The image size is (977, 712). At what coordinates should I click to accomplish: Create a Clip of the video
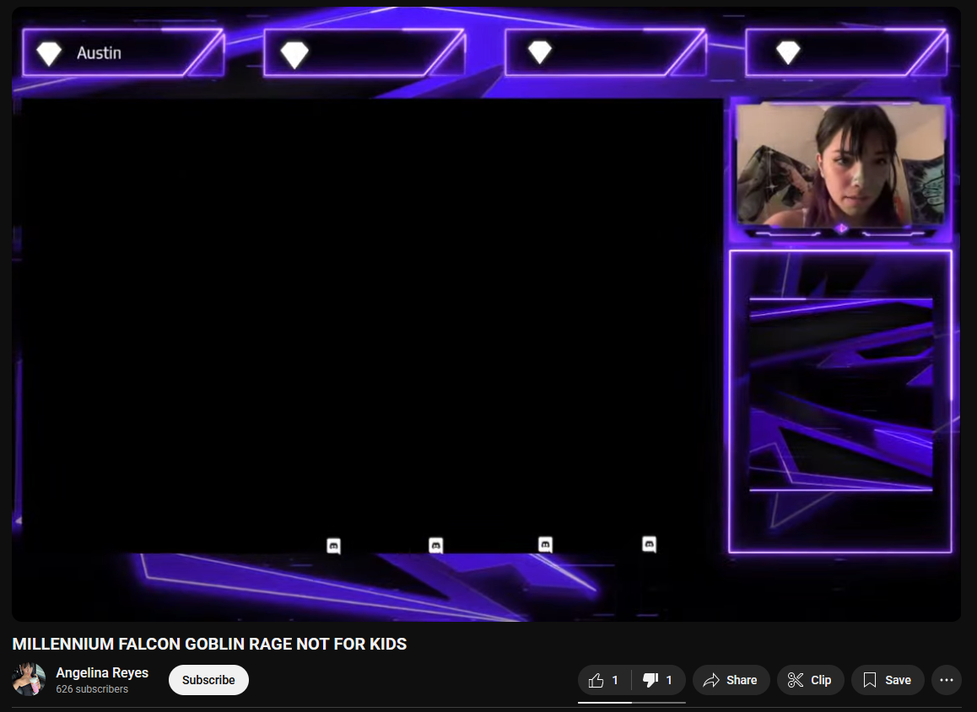pos(810,680)
